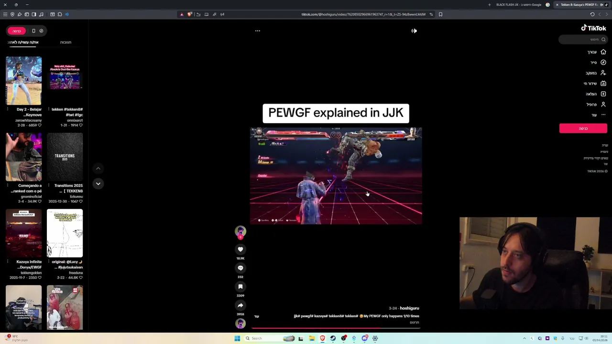The image size is (612, 344).
Task: Click the pink login button at top left
Action: (x=17, y=31)
